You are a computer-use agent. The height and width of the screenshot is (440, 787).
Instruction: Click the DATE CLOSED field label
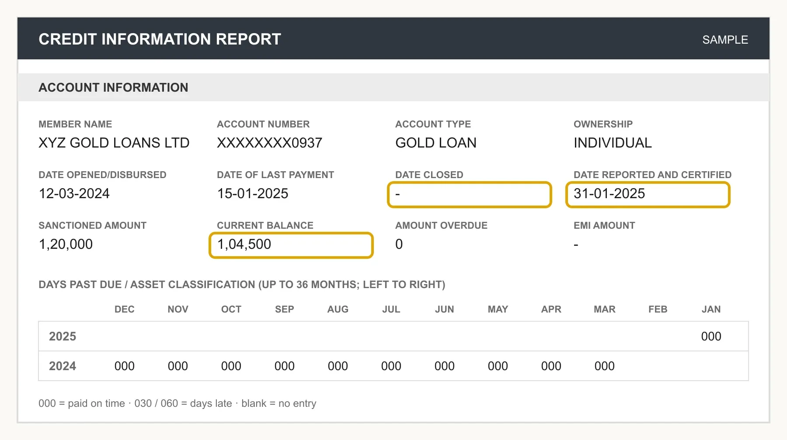[x=429, y=175]
